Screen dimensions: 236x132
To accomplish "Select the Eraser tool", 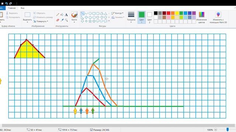I will click(x=58, y=20).
